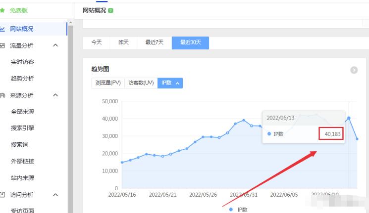
Task: Click the scrollbar up arrow beside sidebar
Action: click(71, 23)
